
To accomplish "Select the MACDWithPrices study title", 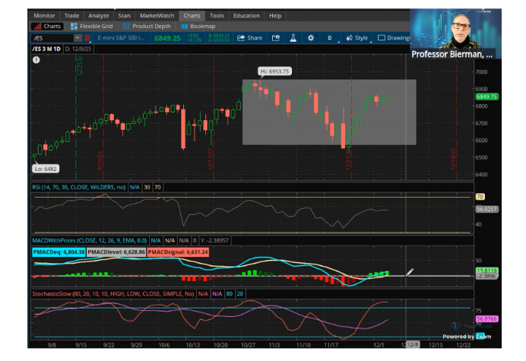I will (x=90, y=239).
